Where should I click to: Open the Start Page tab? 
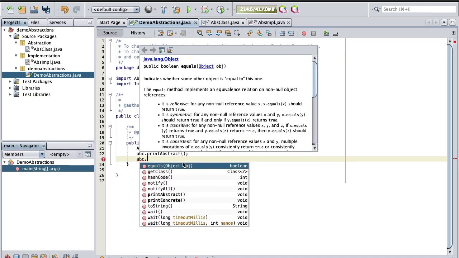pyautogui.click(x=110, y=23)
